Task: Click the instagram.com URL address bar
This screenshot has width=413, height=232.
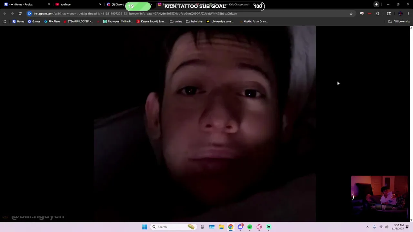Action: [x=190, y=14]
